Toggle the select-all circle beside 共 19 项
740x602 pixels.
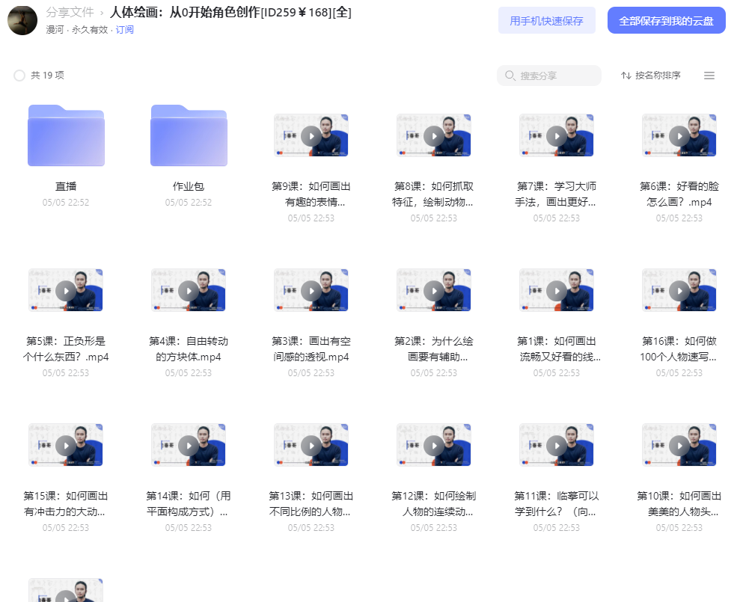19,76
